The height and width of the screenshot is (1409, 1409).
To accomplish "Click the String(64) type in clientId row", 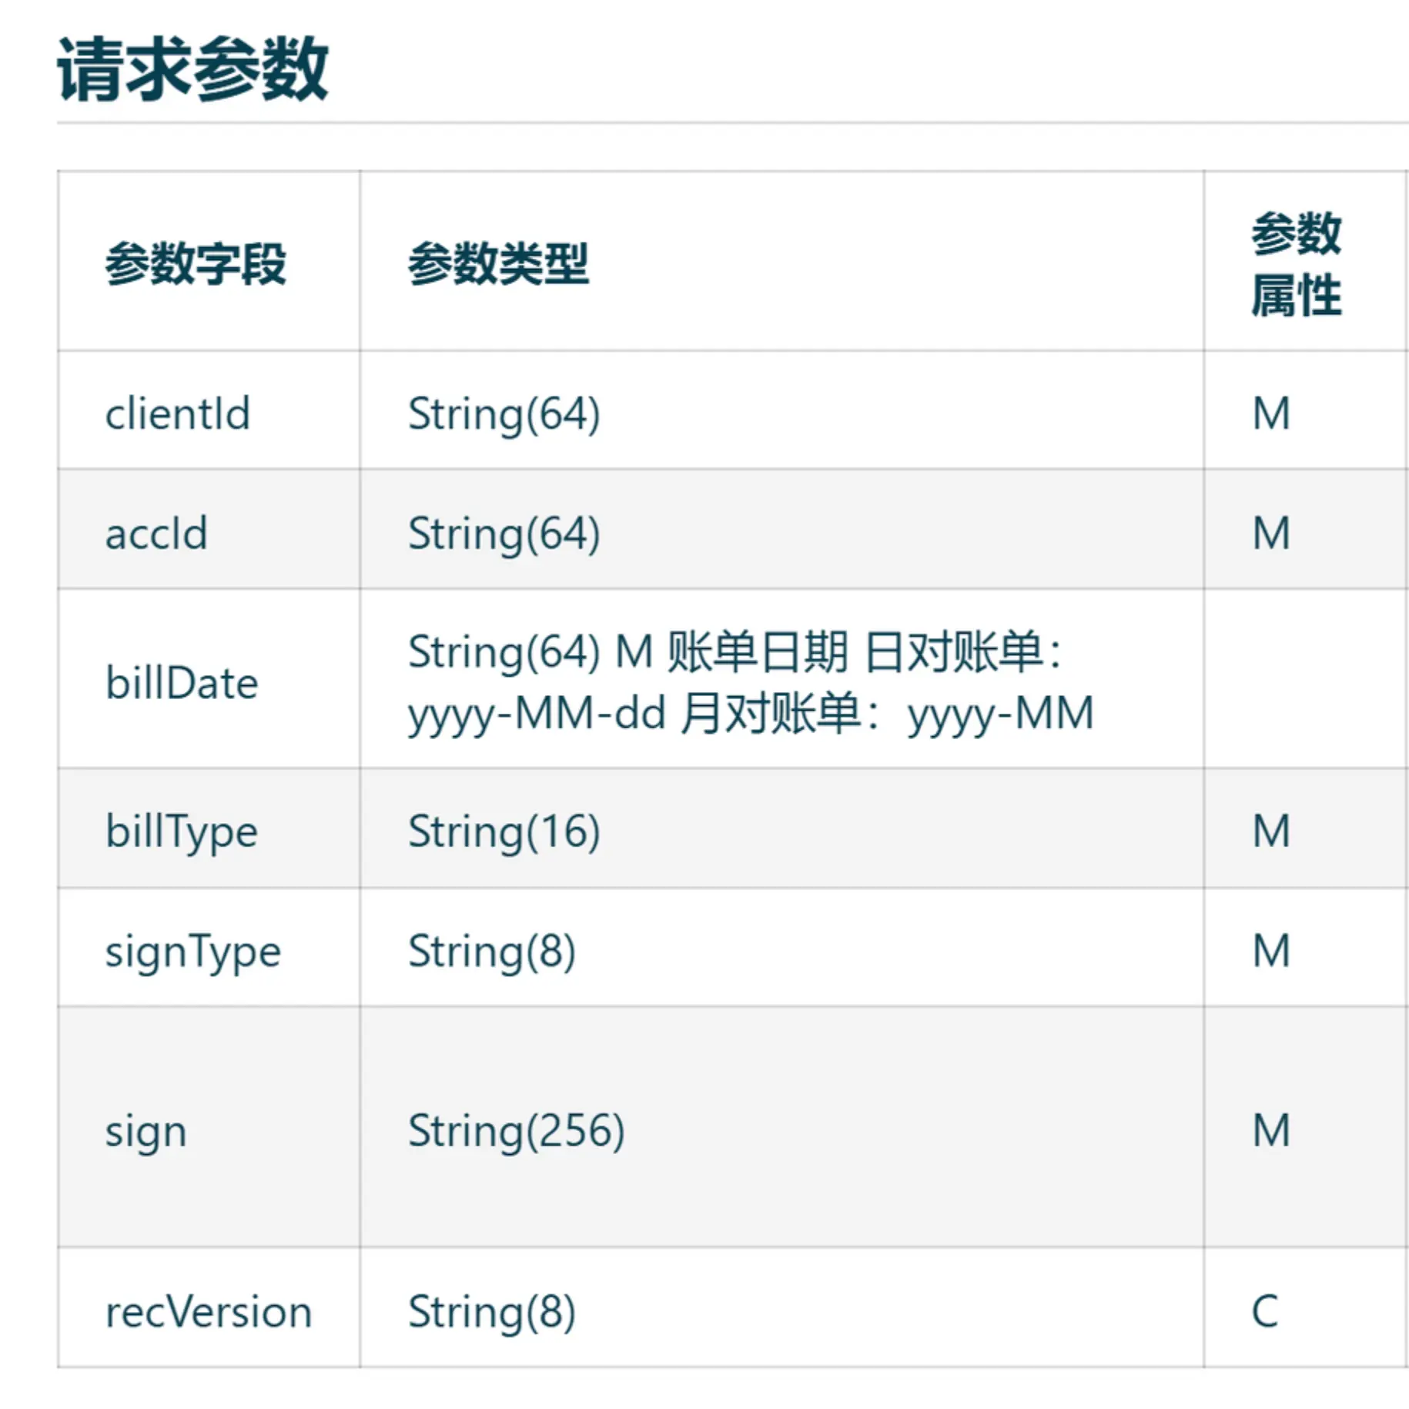I will point(504,414).
